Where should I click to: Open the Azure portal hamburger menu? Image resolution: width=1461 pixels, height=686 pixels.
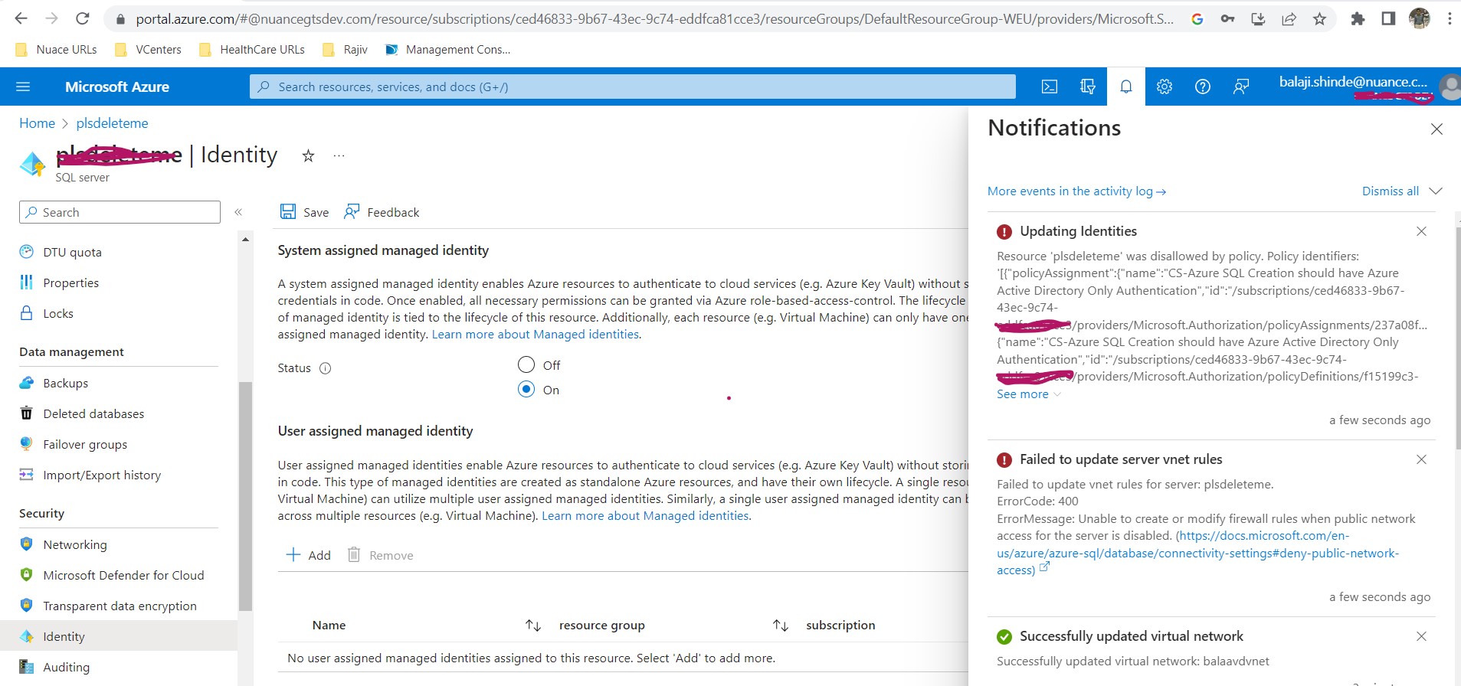click(23, 87)
